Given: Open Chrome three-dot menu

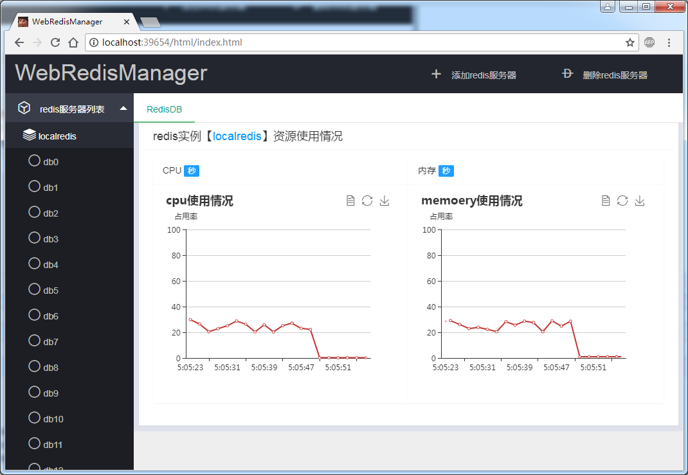Looking at the screenshot, I should [669, 42].
